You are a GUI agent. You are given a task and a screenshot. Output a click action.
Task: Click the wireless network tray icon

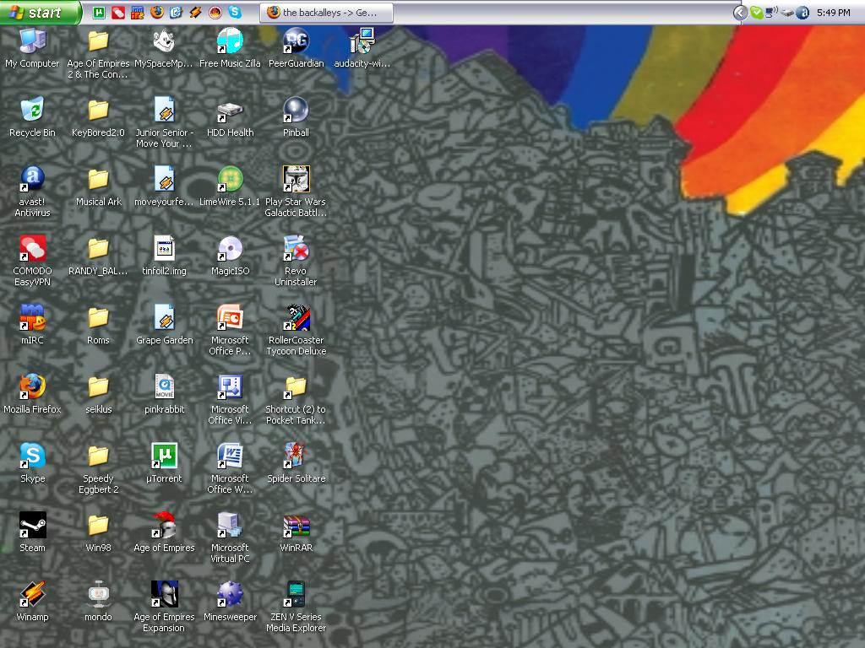[x=772, y=13]
